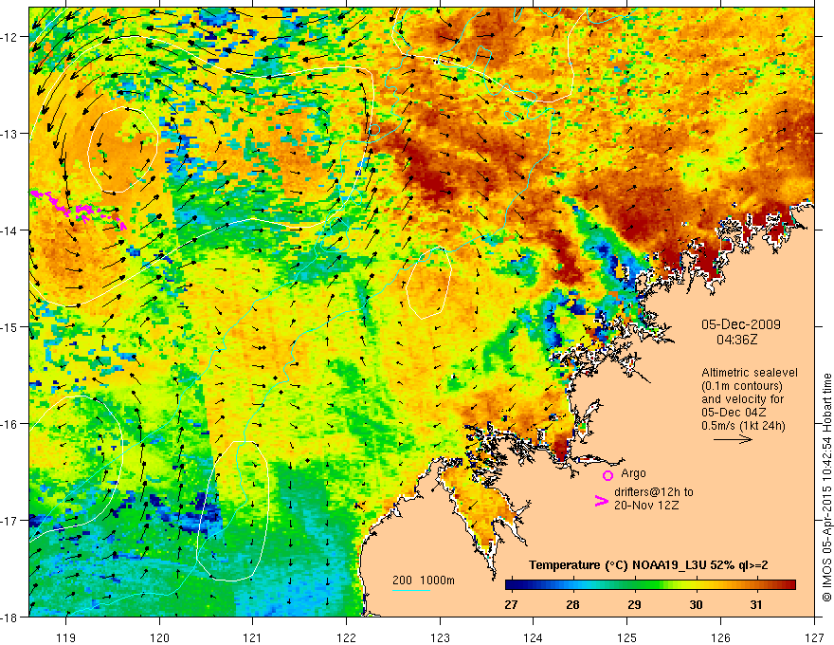Click the longitude axis label 119
The height and width of the screenshot is (645, 834).
click(66, 637)
